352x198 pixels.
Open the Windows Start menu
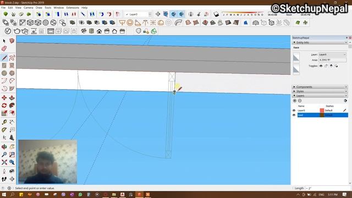coord(4,194)
